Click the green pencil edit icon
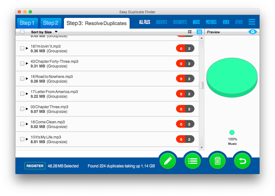 pyautogui.click(x=168, y=161)
